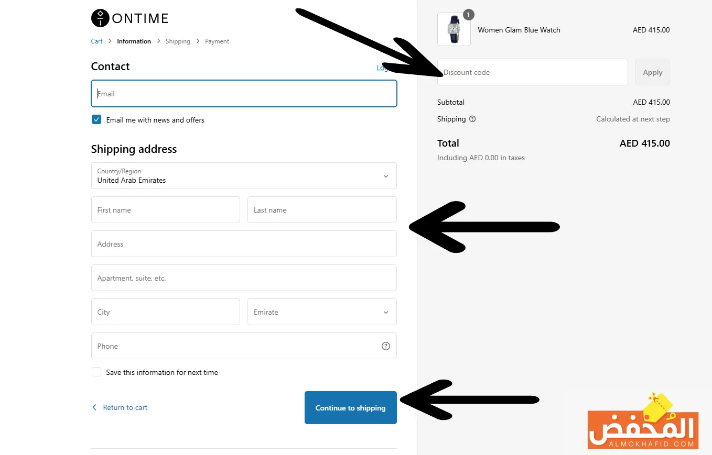
Task: Click the shipping info question-mark icon
Action: [x=472, y=119]
